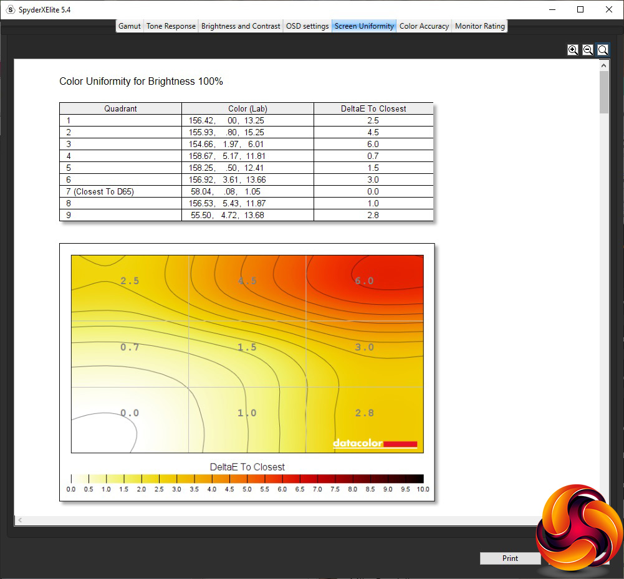
Task: Open the Brightness and Contrast tab
Action: (x=241, y=26)
